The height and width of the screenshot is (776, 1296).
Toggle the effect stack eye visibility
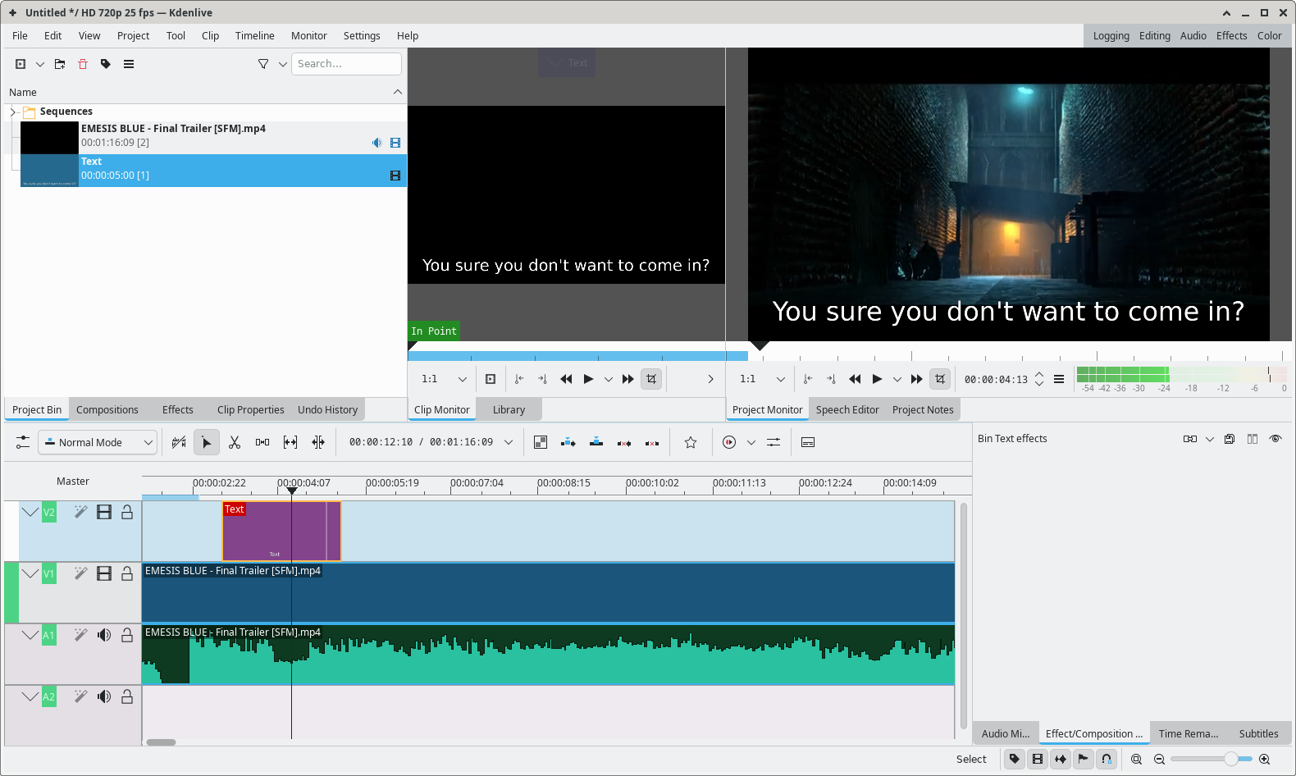[x=1275, y=439]
